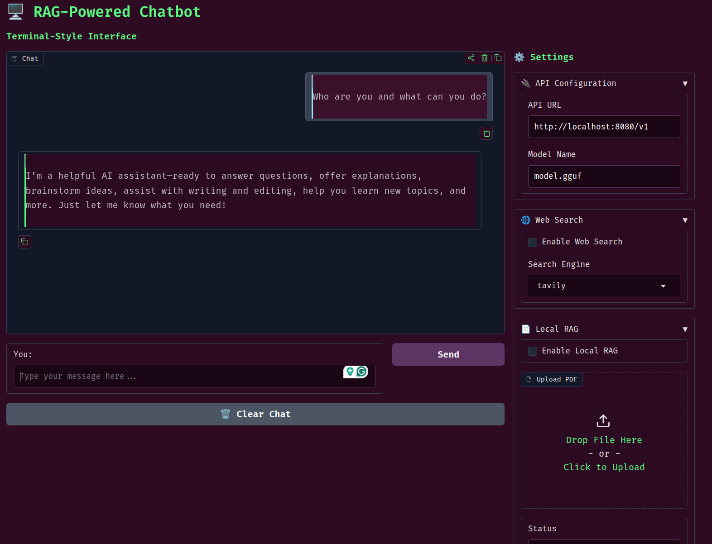
Task: Collapse the API Configuration section
Action: pos(685,84)
